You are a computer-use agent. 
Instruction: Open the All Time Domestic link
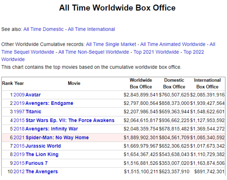43,29
